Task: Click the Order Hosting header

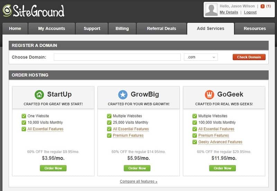Action: point(139,75)
